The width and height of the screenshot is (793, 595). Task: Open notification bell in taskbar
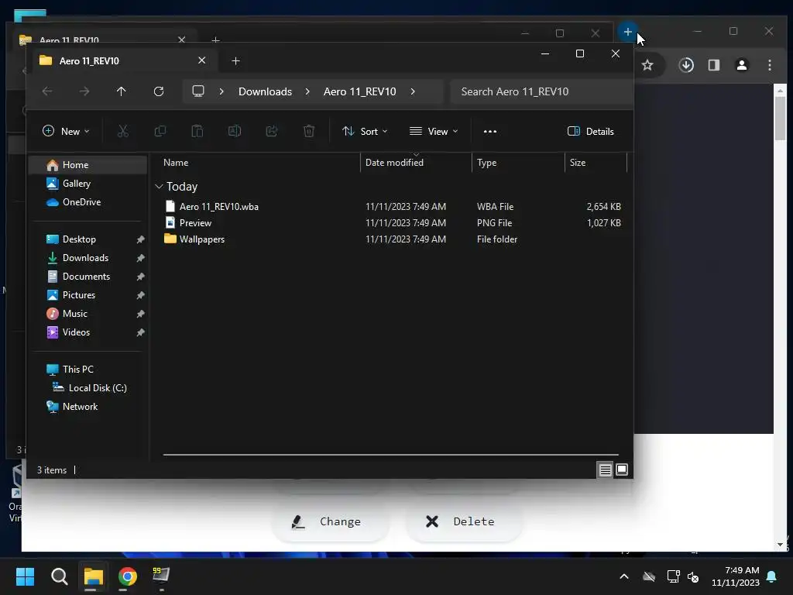point(772,576)
